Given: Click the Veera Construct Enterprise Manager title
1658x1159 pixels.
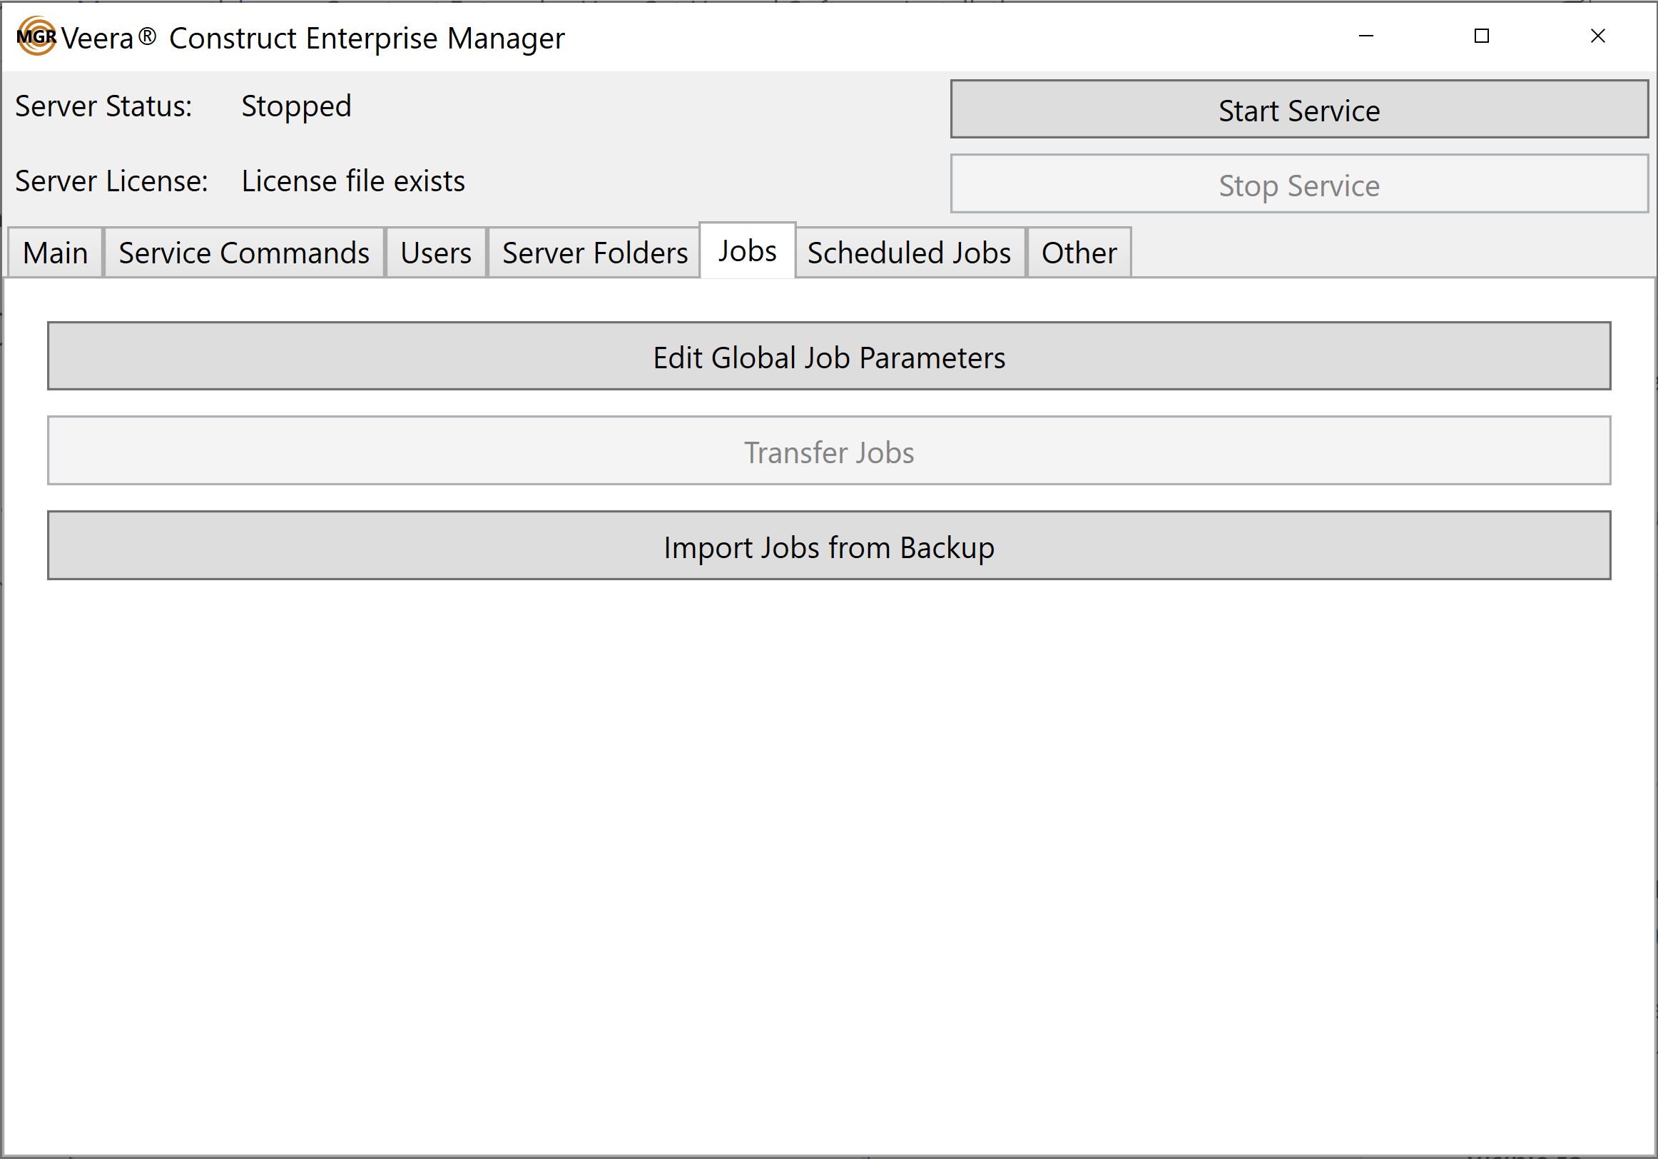Looking at the screenshot, I should (312, 39).
